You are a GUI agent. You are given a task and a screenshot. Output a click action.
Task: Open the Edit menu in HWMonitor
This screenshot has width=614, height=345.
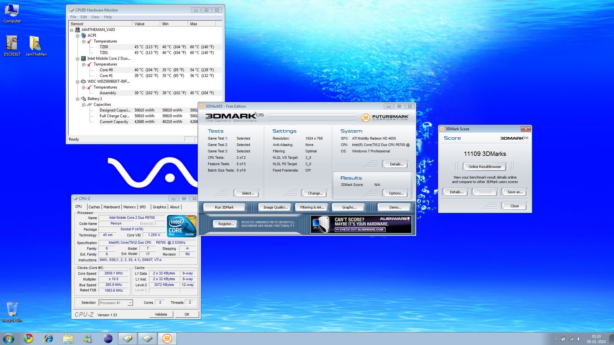pyautogui.click(x=84, y=17)
